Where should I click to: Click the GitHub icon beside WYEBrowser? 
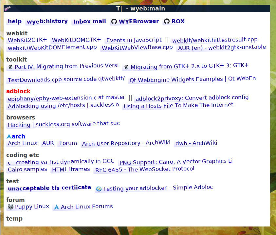pos(114,22)
